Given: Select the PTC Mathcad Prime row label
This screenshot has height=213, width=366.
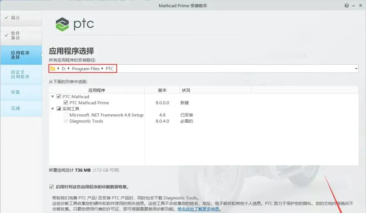Looking at the screenshot, I should coord(89,103).
